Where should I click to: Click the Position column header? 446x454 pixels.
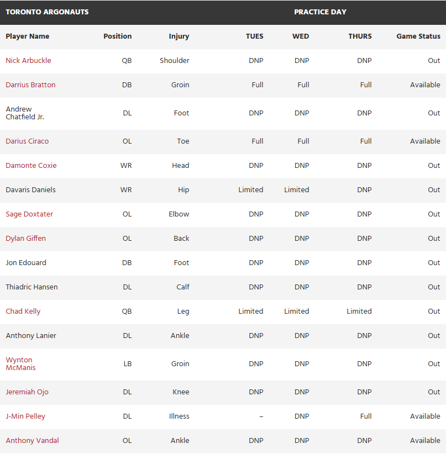(117, 36)
